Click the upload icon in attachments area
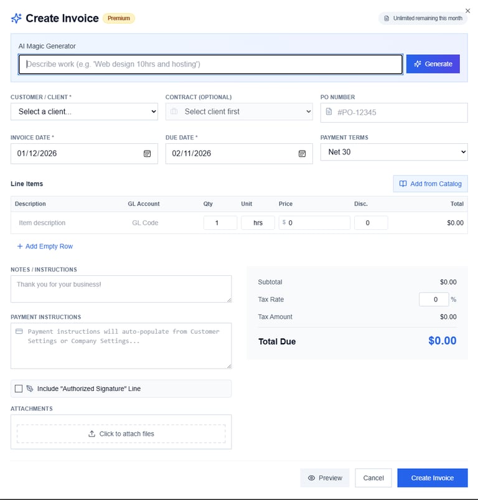The width and height of the screenshot is (478, 500). pos(91,433)
